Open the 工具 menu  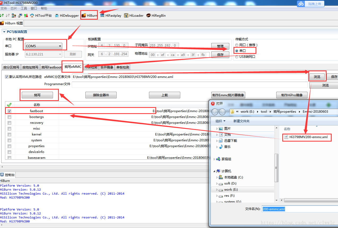point(24,8)
